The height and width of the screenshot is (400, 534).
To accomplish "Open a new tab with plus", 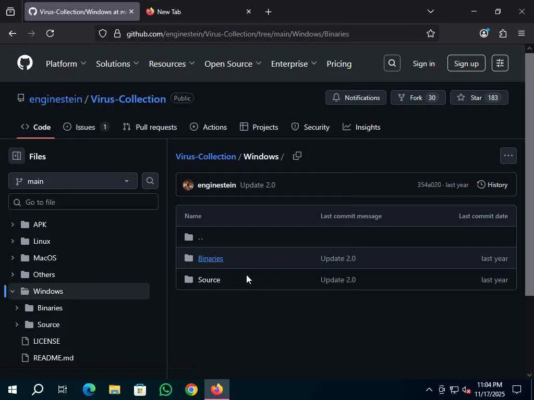I will click(269, 12).
